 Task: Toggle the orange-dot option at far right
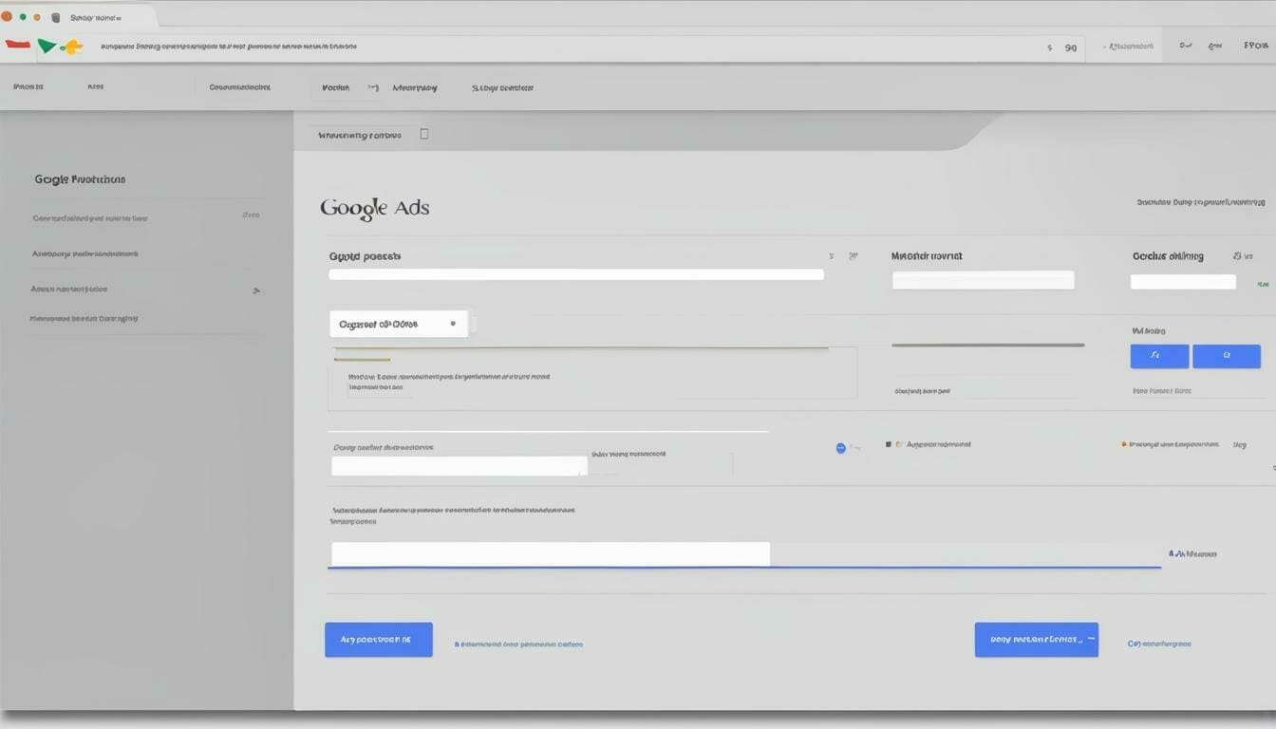click(x=1124, y=444)
